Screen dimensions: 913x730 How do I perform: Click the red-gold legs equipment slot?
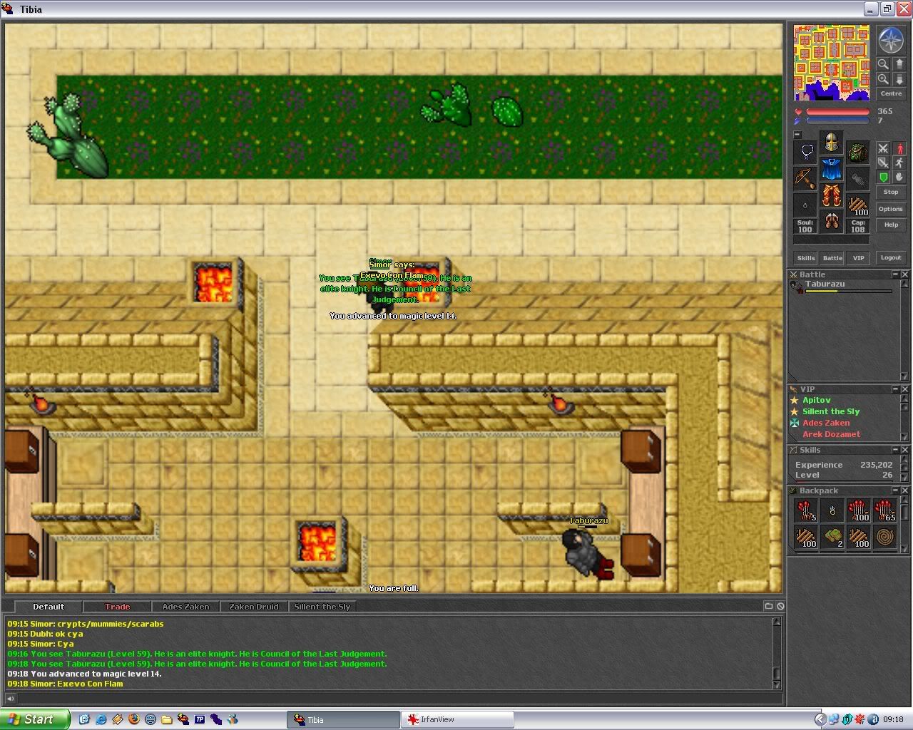tap(831, 195)
